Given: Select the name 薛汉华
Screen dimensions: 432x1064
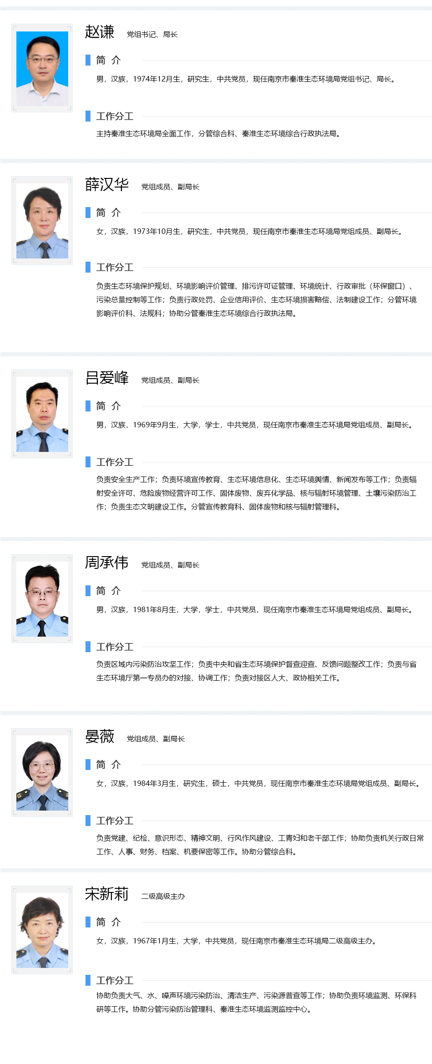Looking at the screenshot, I should 107,184.
